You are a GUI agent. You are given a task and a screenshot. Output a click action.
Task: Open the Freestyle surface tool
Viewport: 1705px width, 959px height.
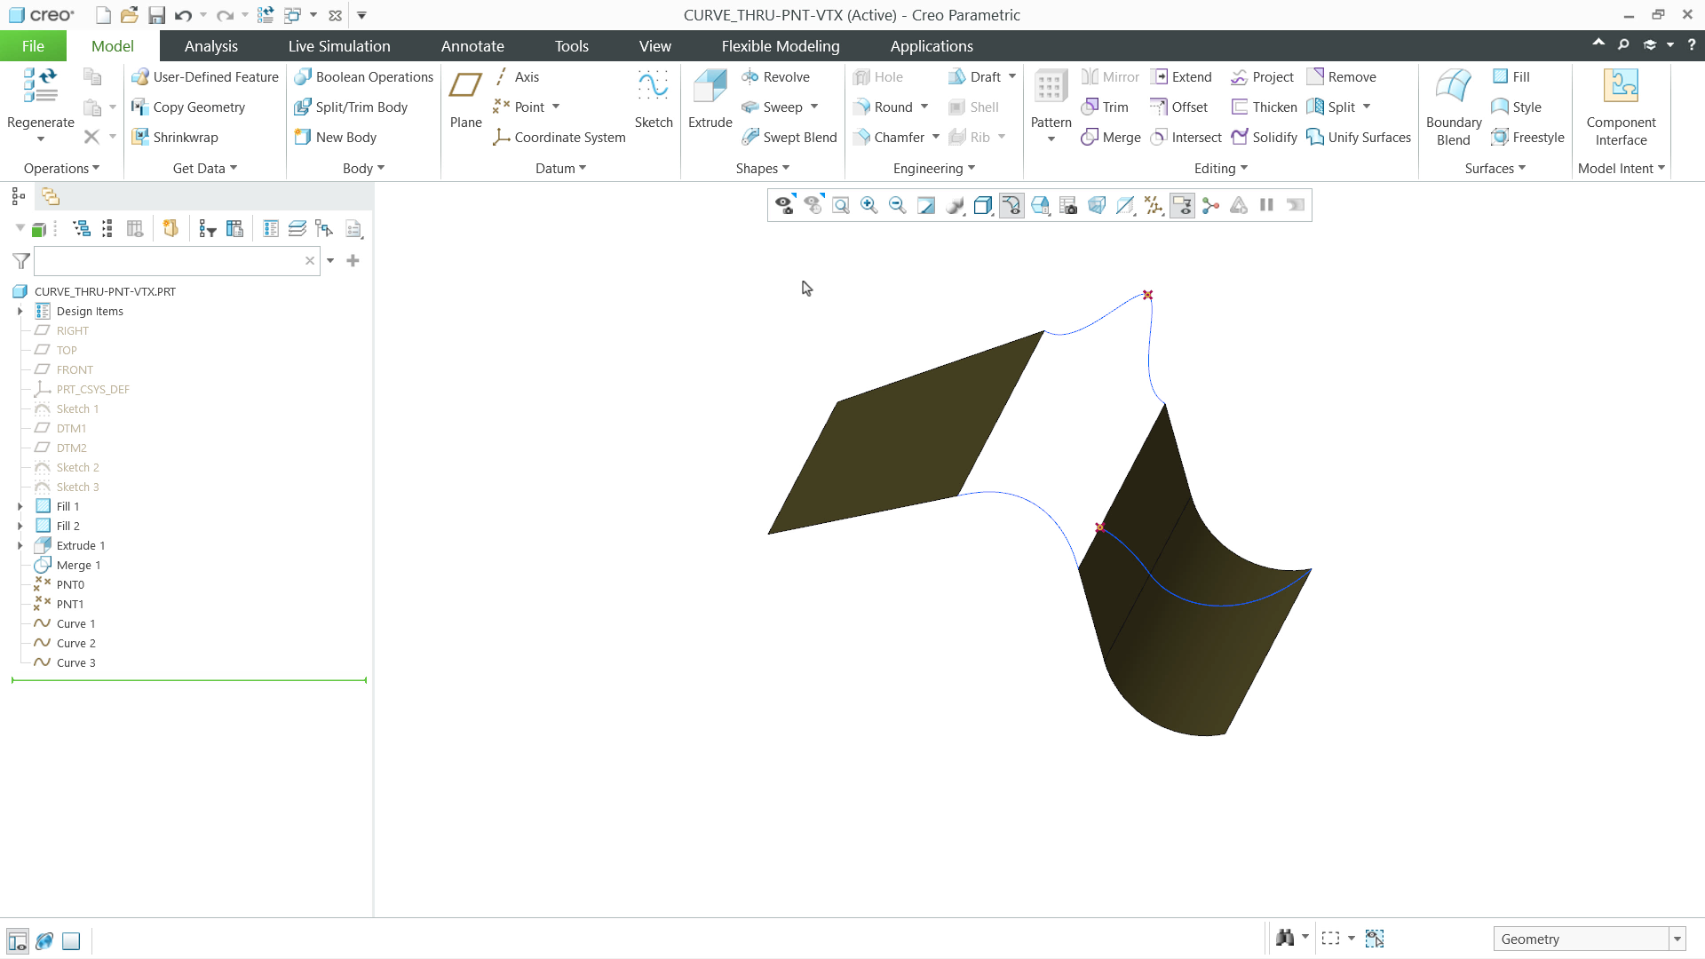pos(1527,138)
